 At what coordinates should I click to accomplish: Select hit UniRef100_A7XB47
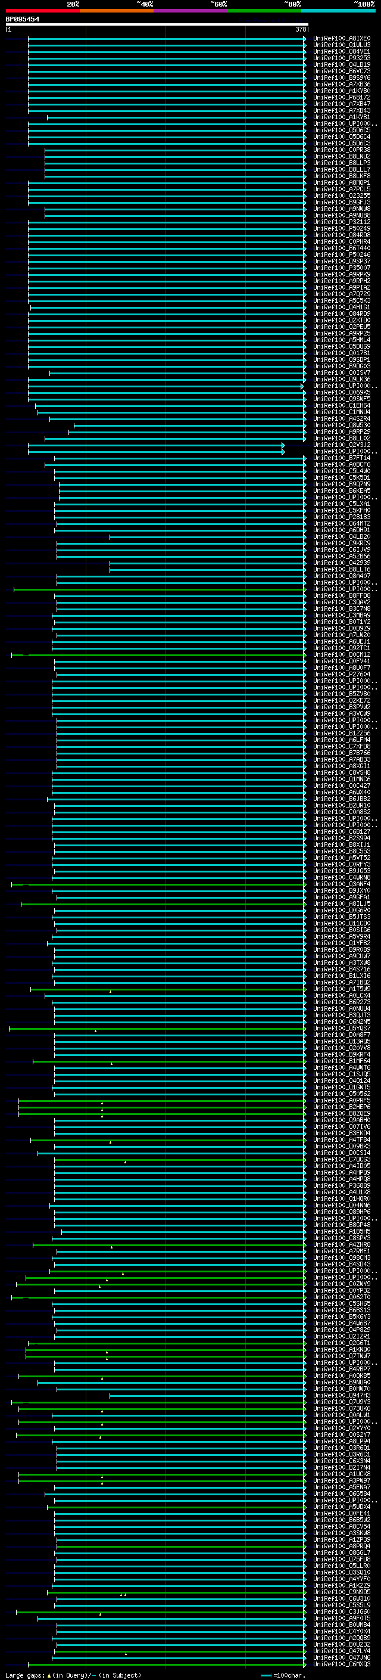[341, 104]
